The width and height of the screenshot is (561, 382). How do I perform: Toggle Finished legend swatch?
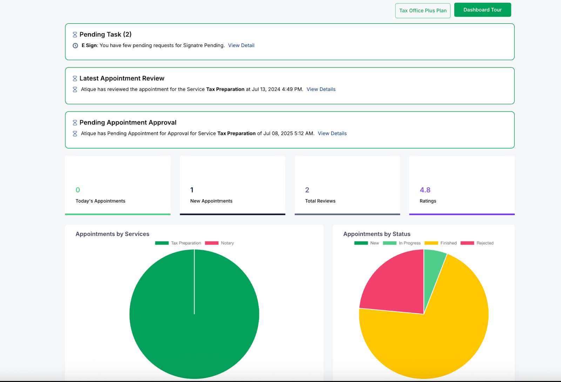pos(431,243)
